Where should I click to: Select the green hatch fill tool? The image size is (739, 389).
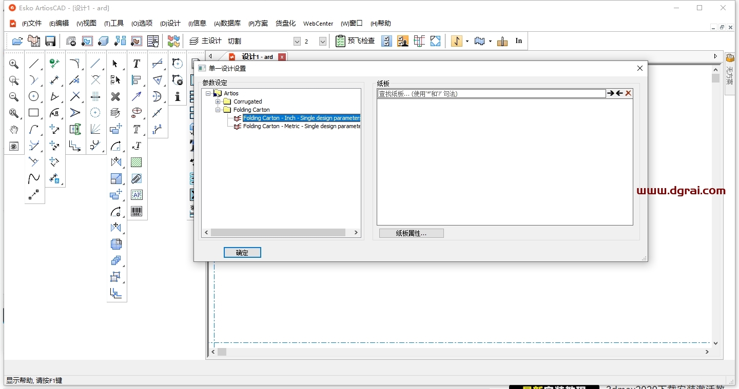point(137,162)
